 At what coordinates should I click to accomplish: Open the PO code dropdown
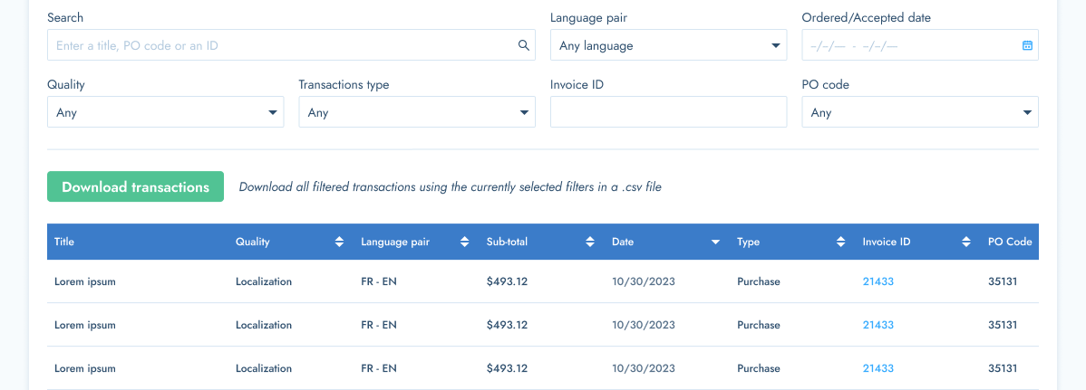coord(920,112)
